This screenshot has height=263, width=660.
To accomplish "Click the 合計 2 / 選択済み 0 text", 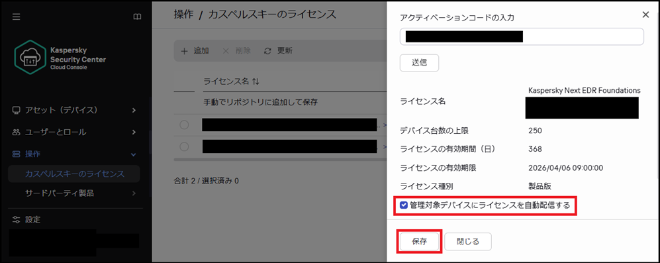I will pyautogui.click(x=207, y=182).
